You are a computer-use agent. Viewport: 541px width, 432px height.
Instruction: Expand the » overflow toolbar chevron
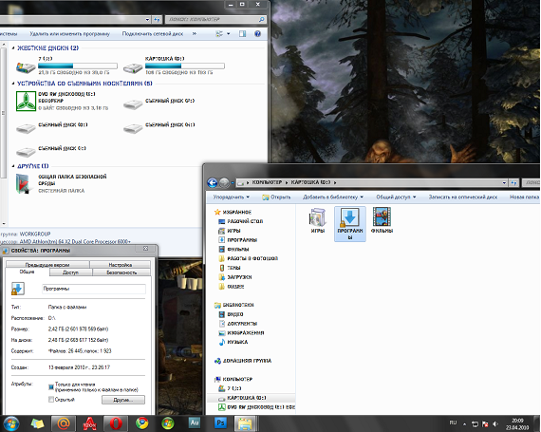195,34
